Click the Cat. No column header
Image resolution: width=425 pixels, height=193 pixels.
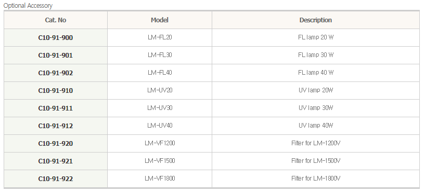56,20
